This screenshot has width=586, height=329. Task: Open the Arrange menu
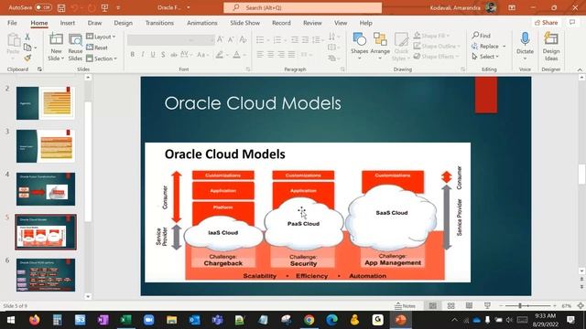(380, 47)
